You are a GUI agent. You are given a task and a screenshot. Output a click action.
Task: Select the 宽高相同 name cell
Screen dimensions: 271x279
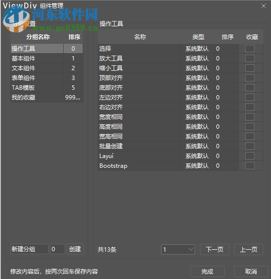pos(139,137)
